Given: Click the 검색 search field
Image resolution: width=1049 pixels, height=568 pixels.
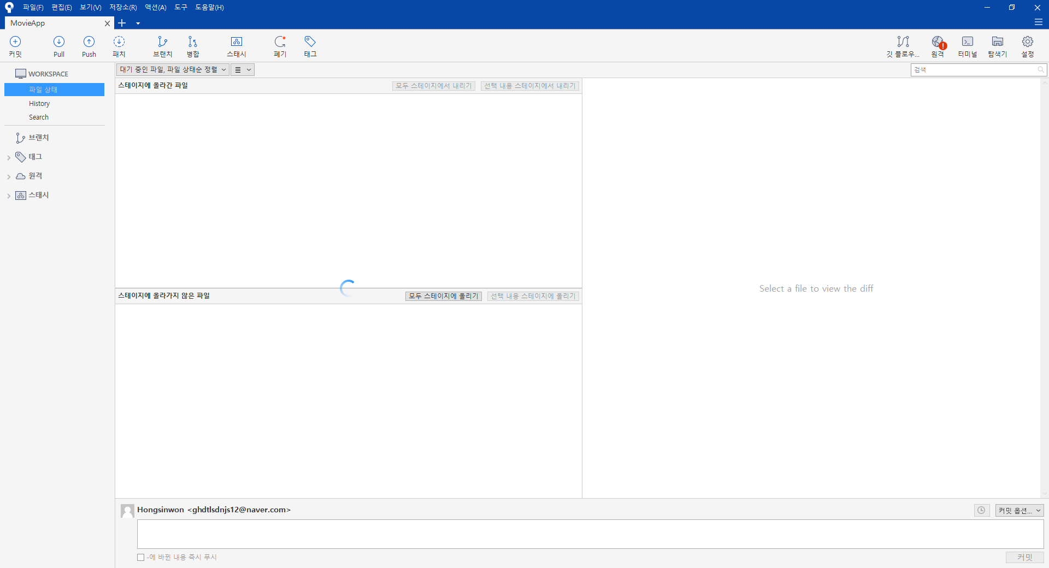Looking at the screenshot, I should [x=978, y=70].
